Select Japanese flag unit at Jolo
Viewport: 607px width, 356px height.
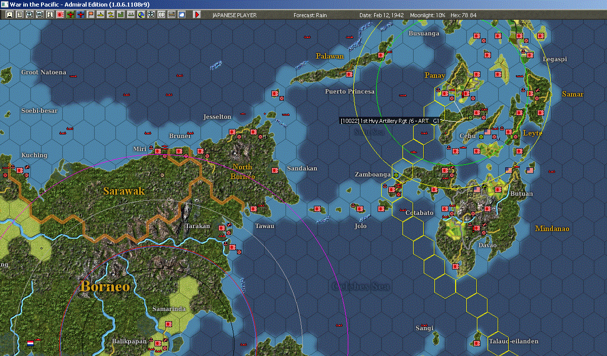coord(360,209)
